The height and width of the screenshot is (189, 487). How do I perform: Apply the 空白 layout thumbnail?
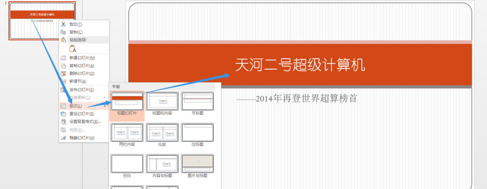point(127,164)
